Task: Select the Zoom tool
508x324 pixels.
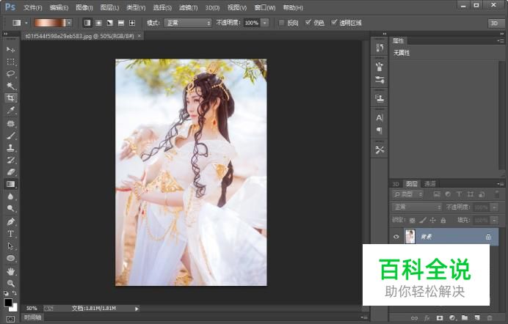Action: (11, 283)
